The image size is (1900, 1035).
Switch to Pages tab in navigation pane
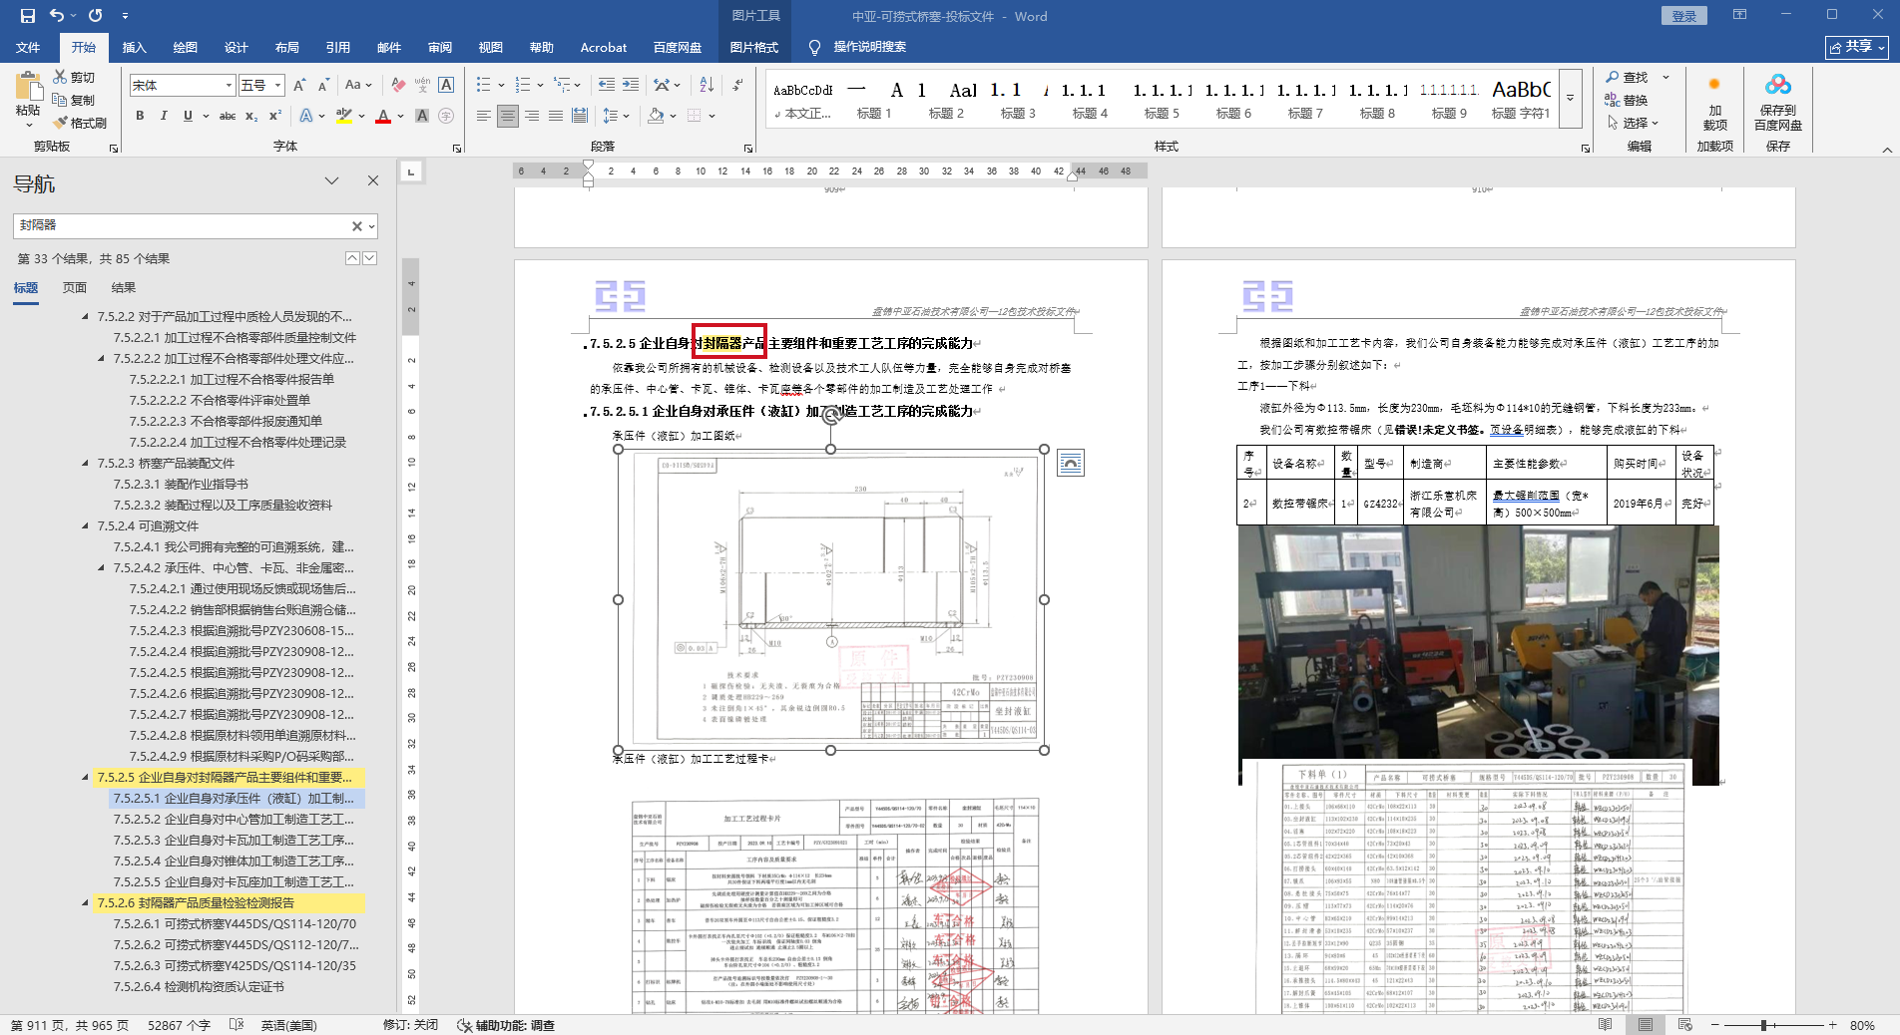pos(75,288)
